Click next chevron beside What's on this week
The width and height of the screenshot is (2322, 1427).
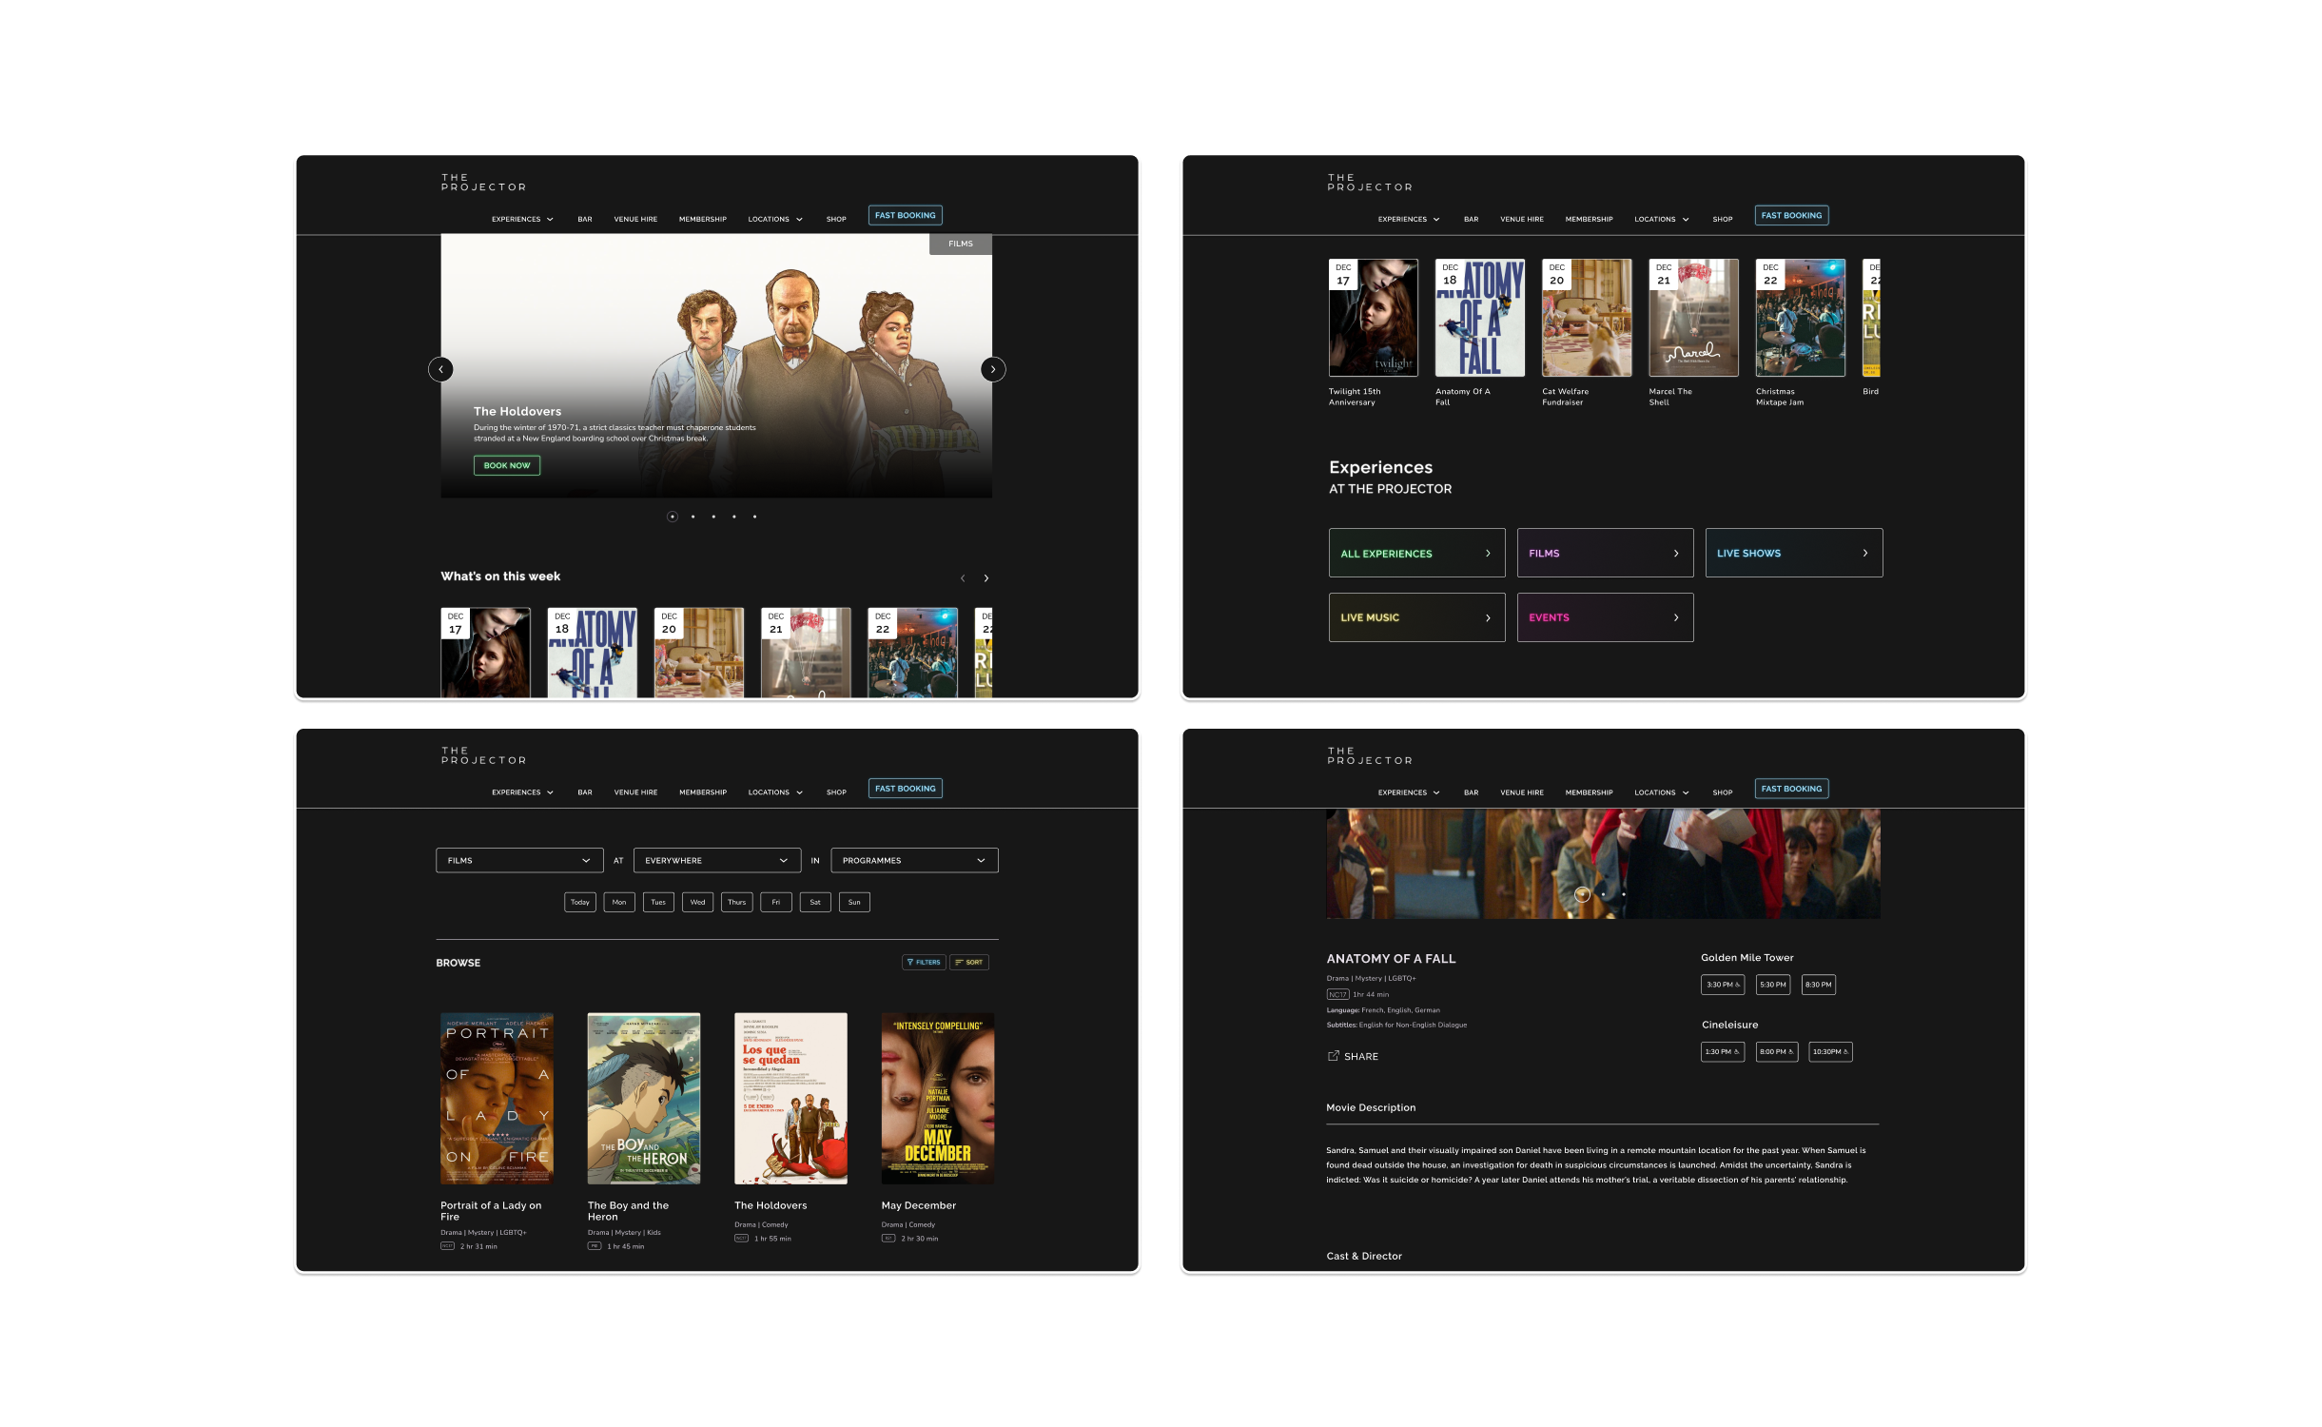point(986,578)
